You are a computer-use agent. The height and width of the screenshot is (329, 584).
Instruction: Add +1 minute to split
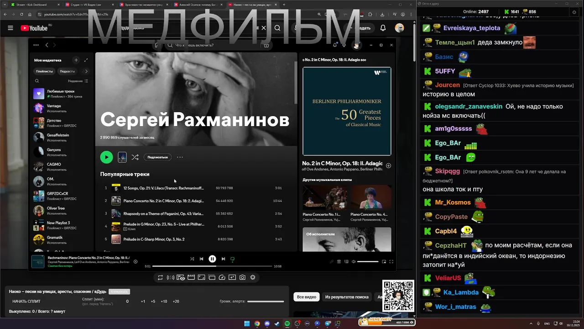(143, 302)
